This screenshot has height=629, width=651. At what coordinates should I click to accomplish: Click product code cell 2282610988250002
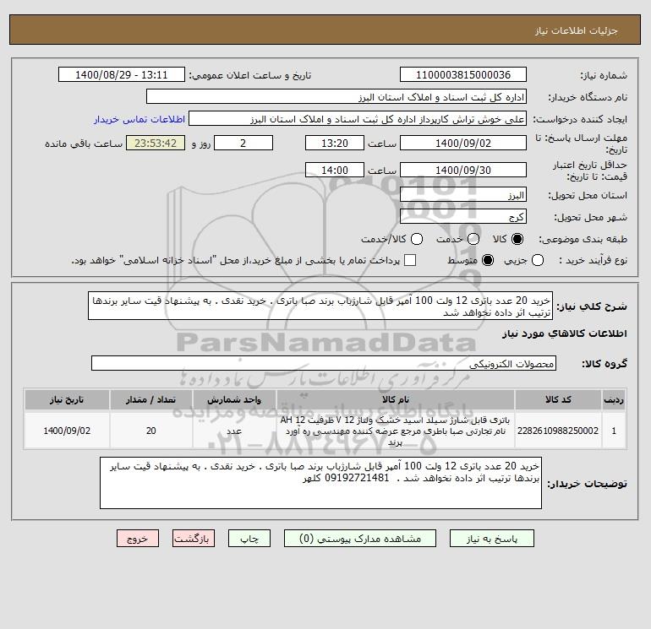[558, 431]
